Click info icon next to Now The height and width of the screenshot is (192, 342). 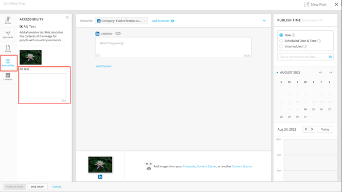pos(294,35)
